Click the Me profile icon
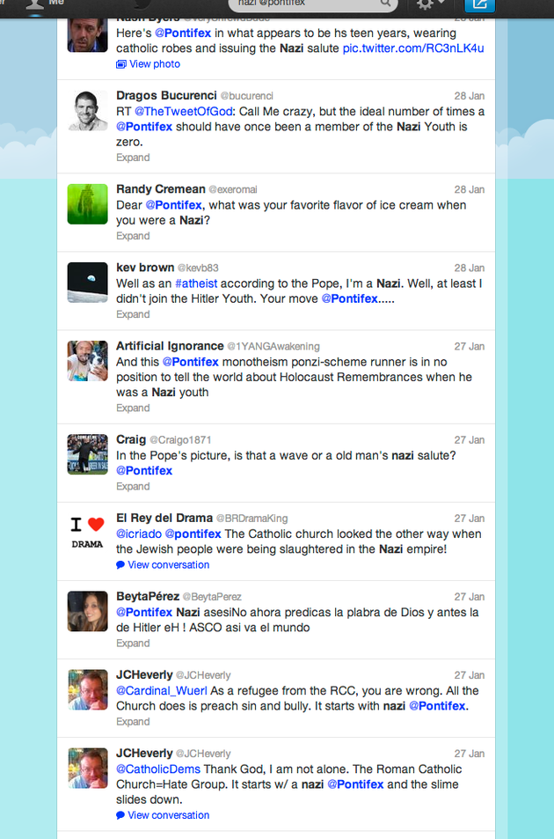The height and width of the screenshot is (839, 554). click(35, 4)
